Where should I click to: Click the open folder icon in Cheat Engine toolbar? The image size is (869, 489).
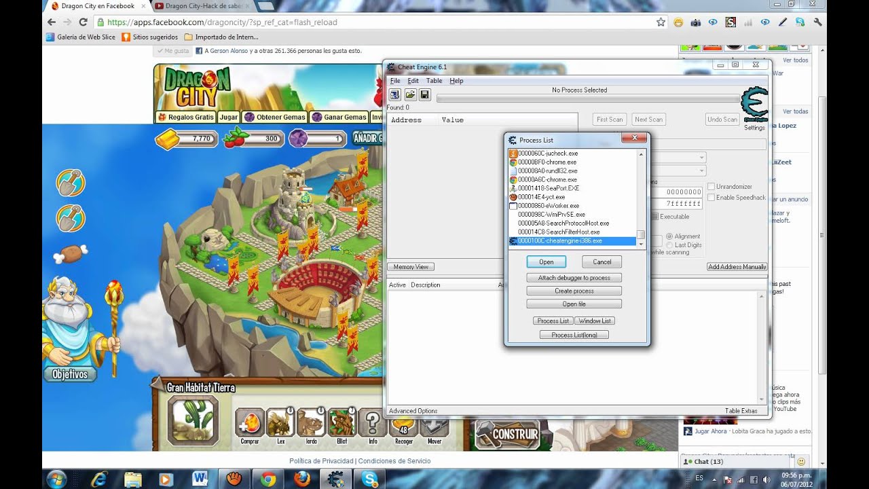click(410, 94)
